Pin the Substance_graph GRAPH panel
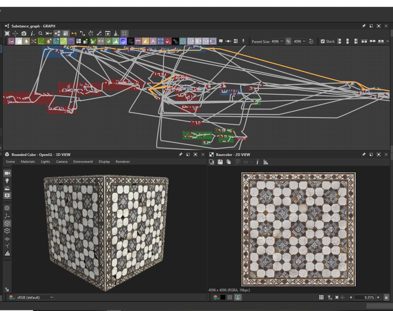Image resolution: width=393 pixels, height=311 pixels. (x=364, y=26)
